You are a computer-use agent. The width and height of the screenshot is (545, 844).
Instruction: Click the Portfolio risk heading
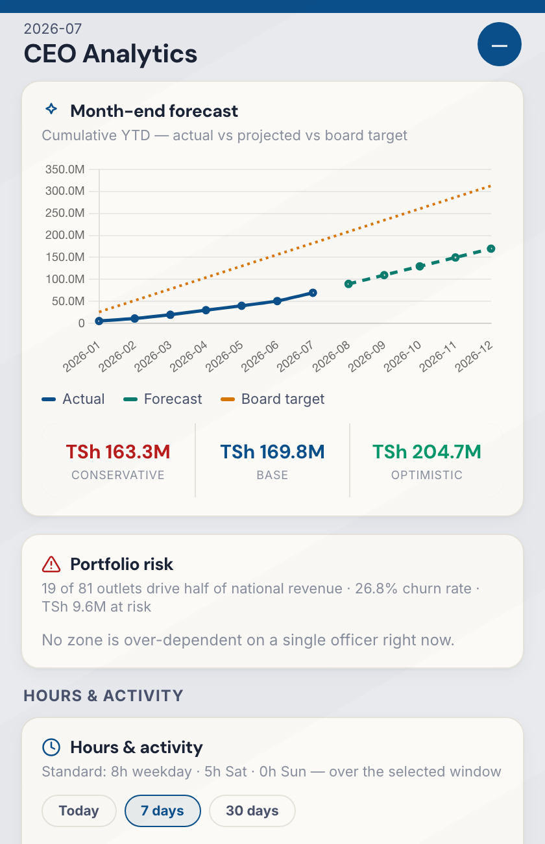(x=122, y=564)
